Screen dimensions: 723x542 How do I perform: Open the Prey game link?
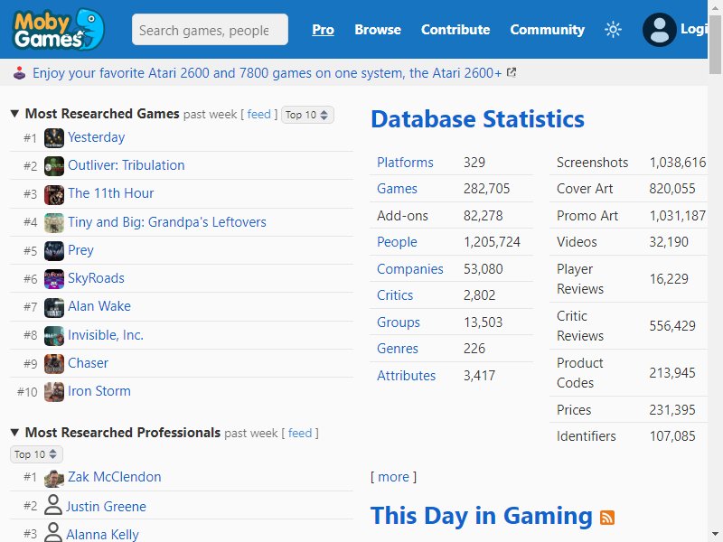pos(80,250)
